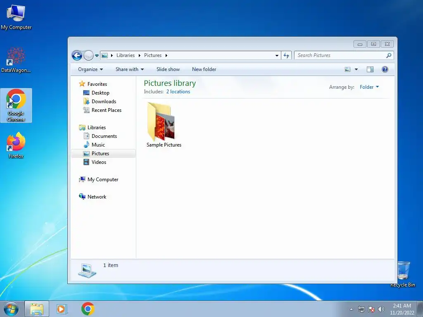423x317 pixels.
Task: Open the Action Center flag icon
Action: (371, 309)
